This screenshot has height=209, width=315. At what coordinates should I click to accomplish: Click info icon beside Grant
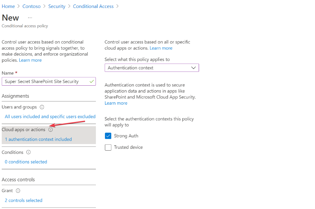(18, 191)
